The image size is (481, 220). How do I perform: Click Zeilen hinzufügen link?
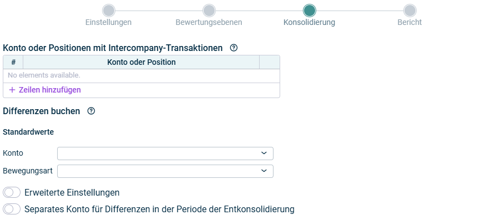(50, 90)
